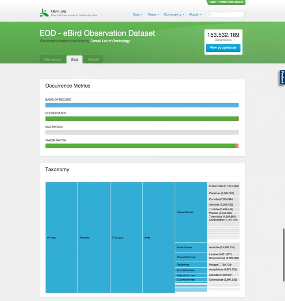The image size is (285, 301).
Task: Switch to the Information tab
Action: (x=53, y=59)
